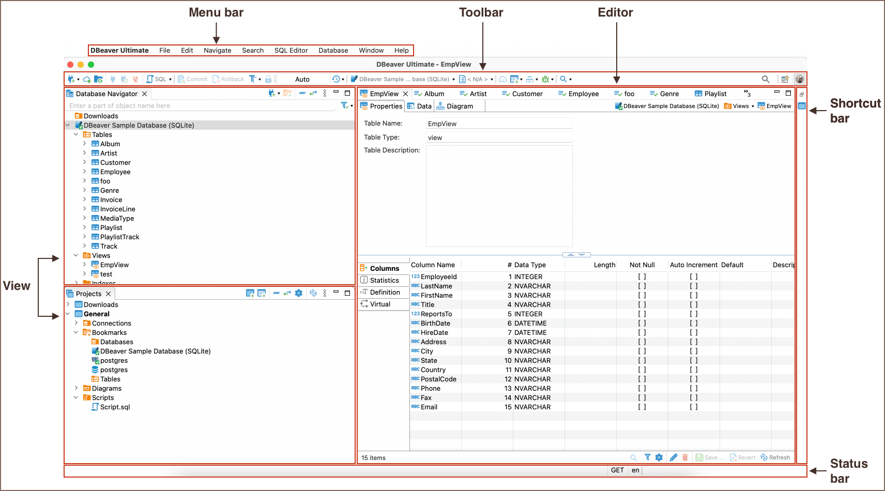Click the magnifier search icon at toolbar right
Screen dimensions: 885x491
click(765, 79)
